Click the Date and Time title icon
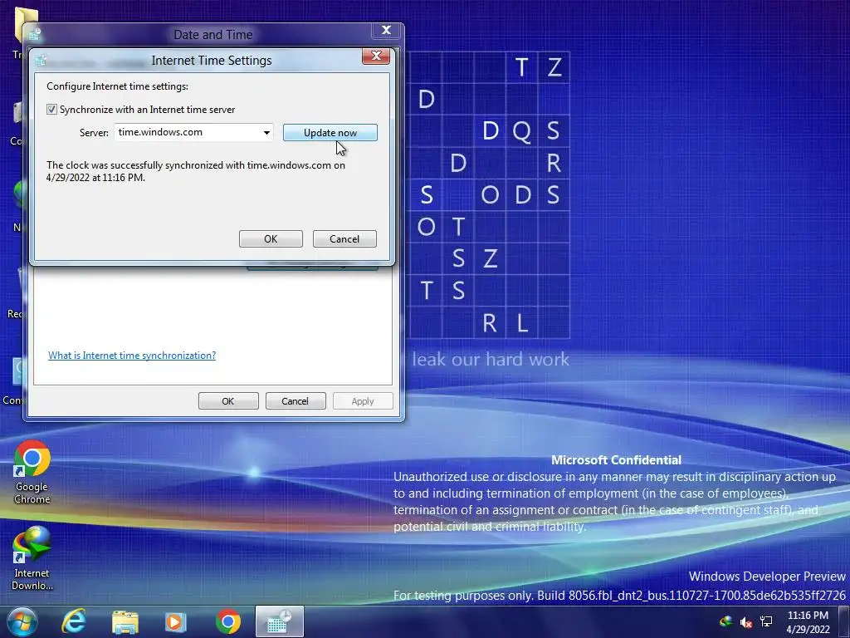The image size is (850, 638). pos(33,34)
